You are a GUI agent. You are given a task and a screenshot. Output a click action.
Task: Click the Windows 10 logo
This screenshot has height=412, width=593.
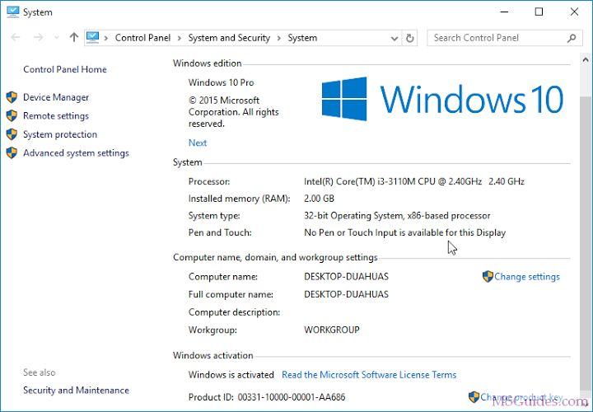click(x=442, y=99)
